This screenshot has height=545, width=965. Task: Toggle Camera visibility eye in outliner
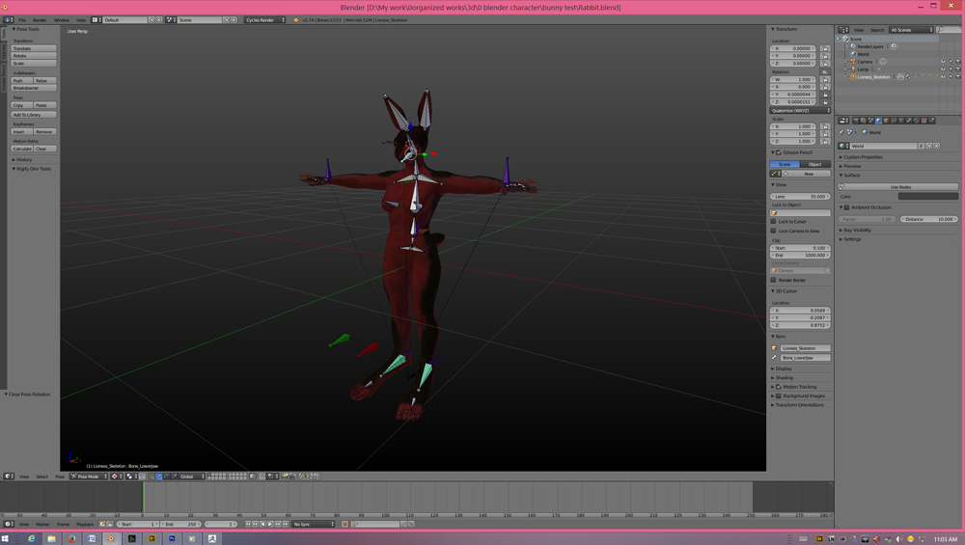point(943,62)
